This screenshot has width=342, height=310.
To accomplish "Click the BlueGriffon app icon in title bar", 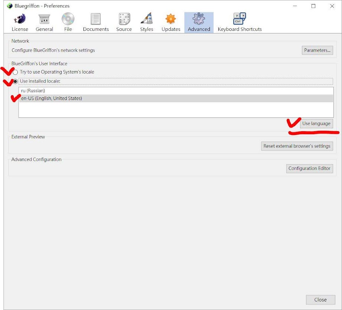I will (x=10, y=6).
